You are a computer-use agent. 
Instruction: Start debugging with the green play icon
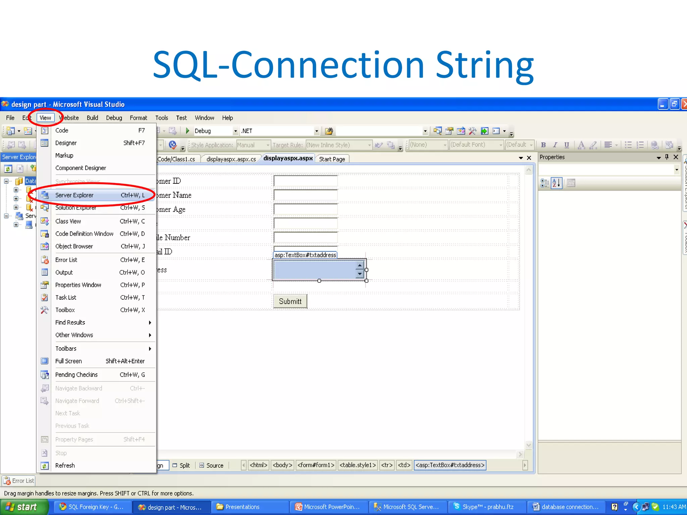tap(188, 131)
